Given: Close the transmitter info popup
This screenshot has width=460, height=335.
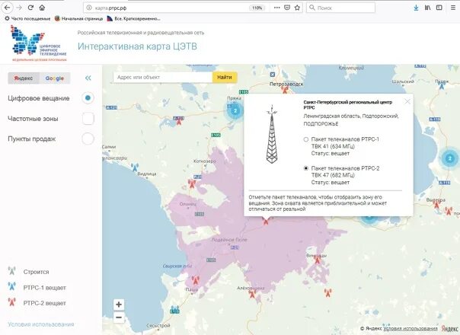Looking at the screenshot, I should [x=407, y=101].
